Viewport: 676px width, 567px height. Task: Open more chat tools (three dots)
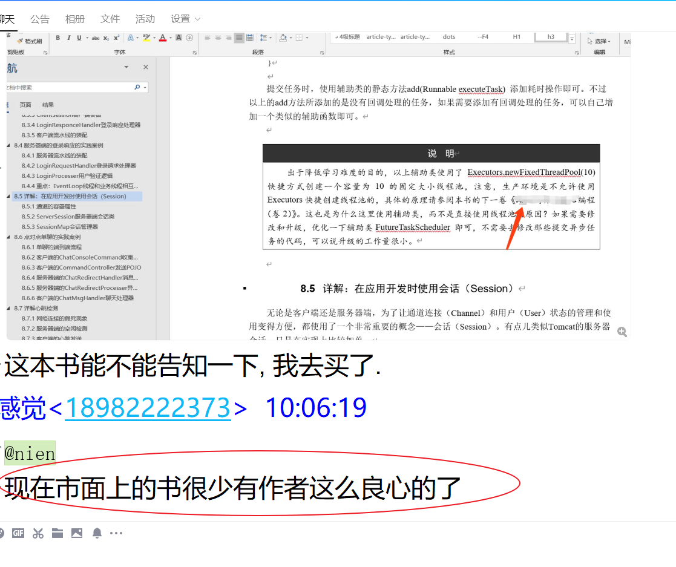[116, 533]
